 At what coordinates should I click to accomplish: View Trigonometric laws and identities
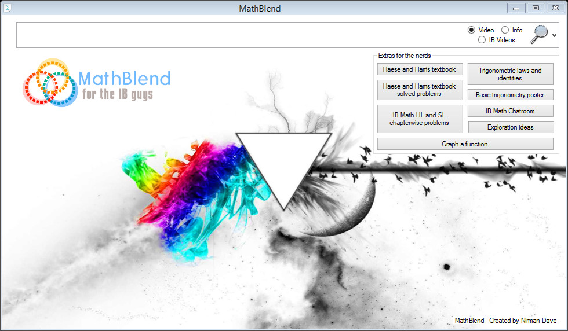point(511,74)
